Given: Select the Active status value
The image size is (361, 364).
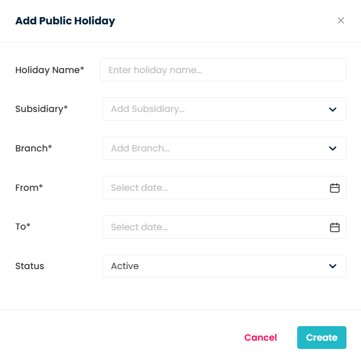Looking at the screenshot, I should 125,266.
